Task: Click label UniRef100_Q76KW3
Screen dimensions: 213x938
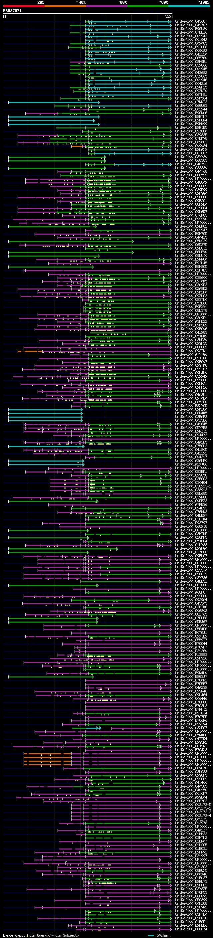Action: tap(191, 215)
